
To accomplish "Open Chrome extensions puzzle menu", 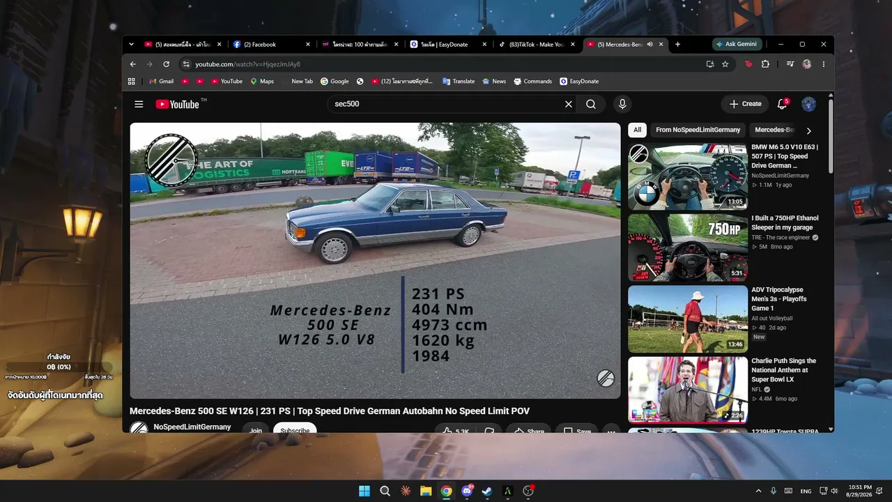I will click(765, 64).
